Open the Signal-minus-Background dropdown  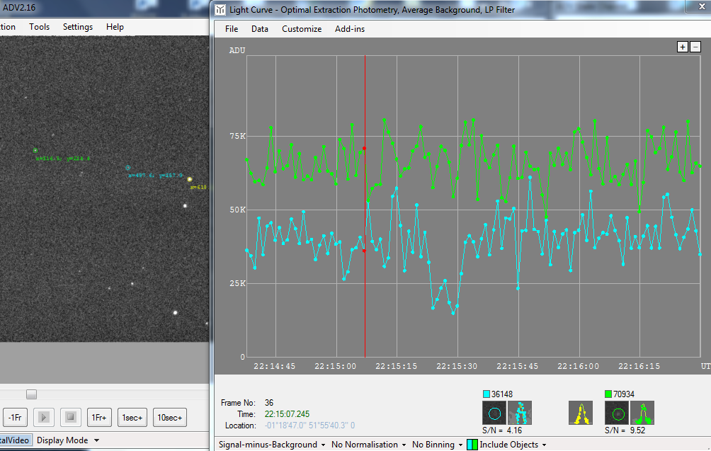click(272, 445)
